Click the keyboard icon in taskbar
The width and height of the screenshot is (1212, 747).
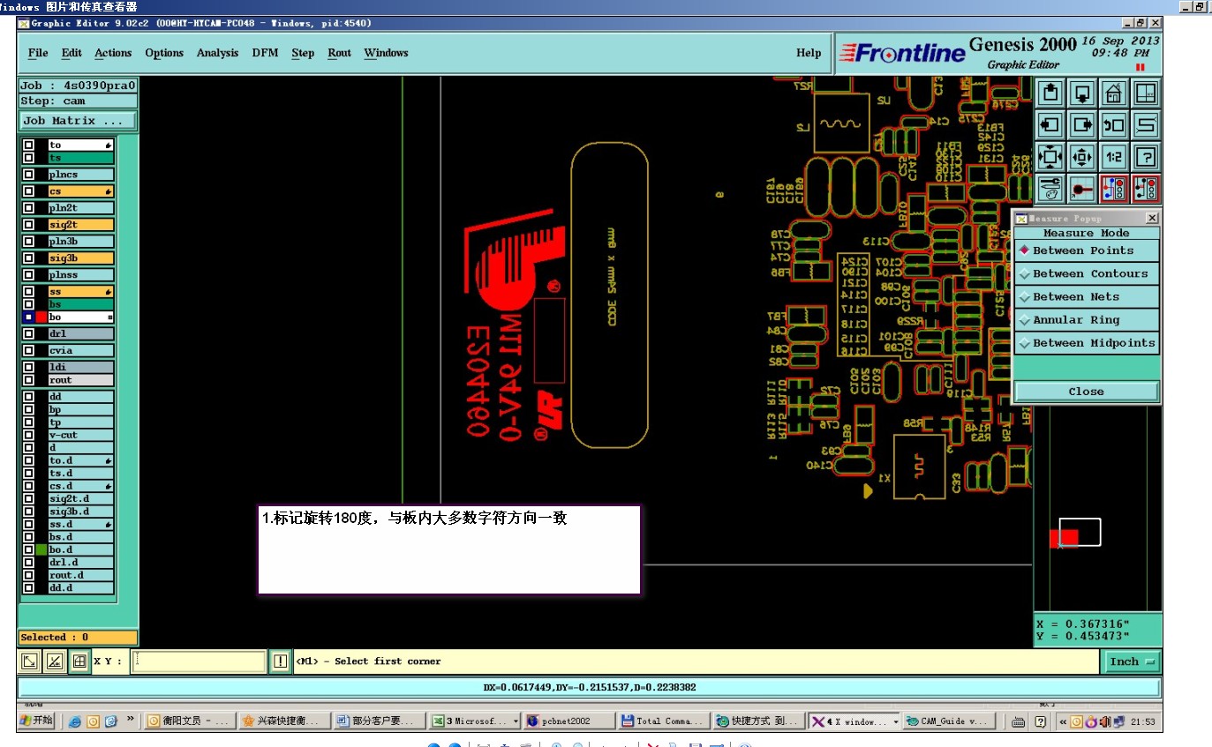1018,721
